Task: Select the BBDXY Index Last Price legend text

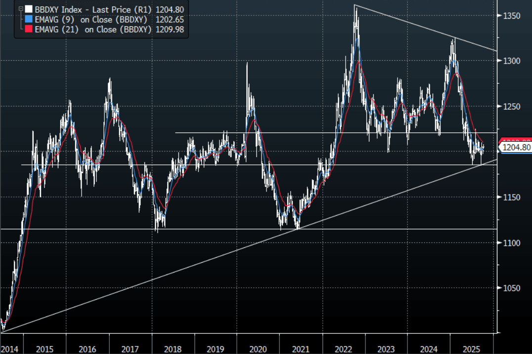Action: (x=93, y=9)
